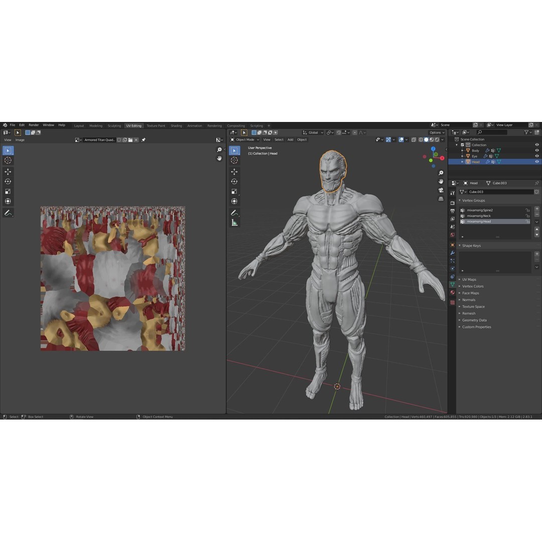Switch to orthographic view with the grid icon
This screenshot has width=542, height=542.
pos(441,199)
